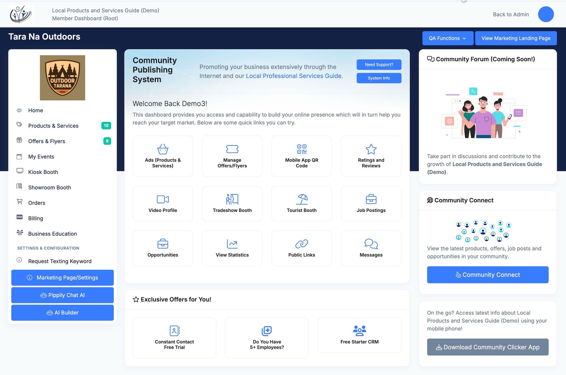The height and width of the screenshot is (375, 566).
Task: Click the 'SETTINGS & CONFIGURATION' label
Action: click(x=48, y=248)
